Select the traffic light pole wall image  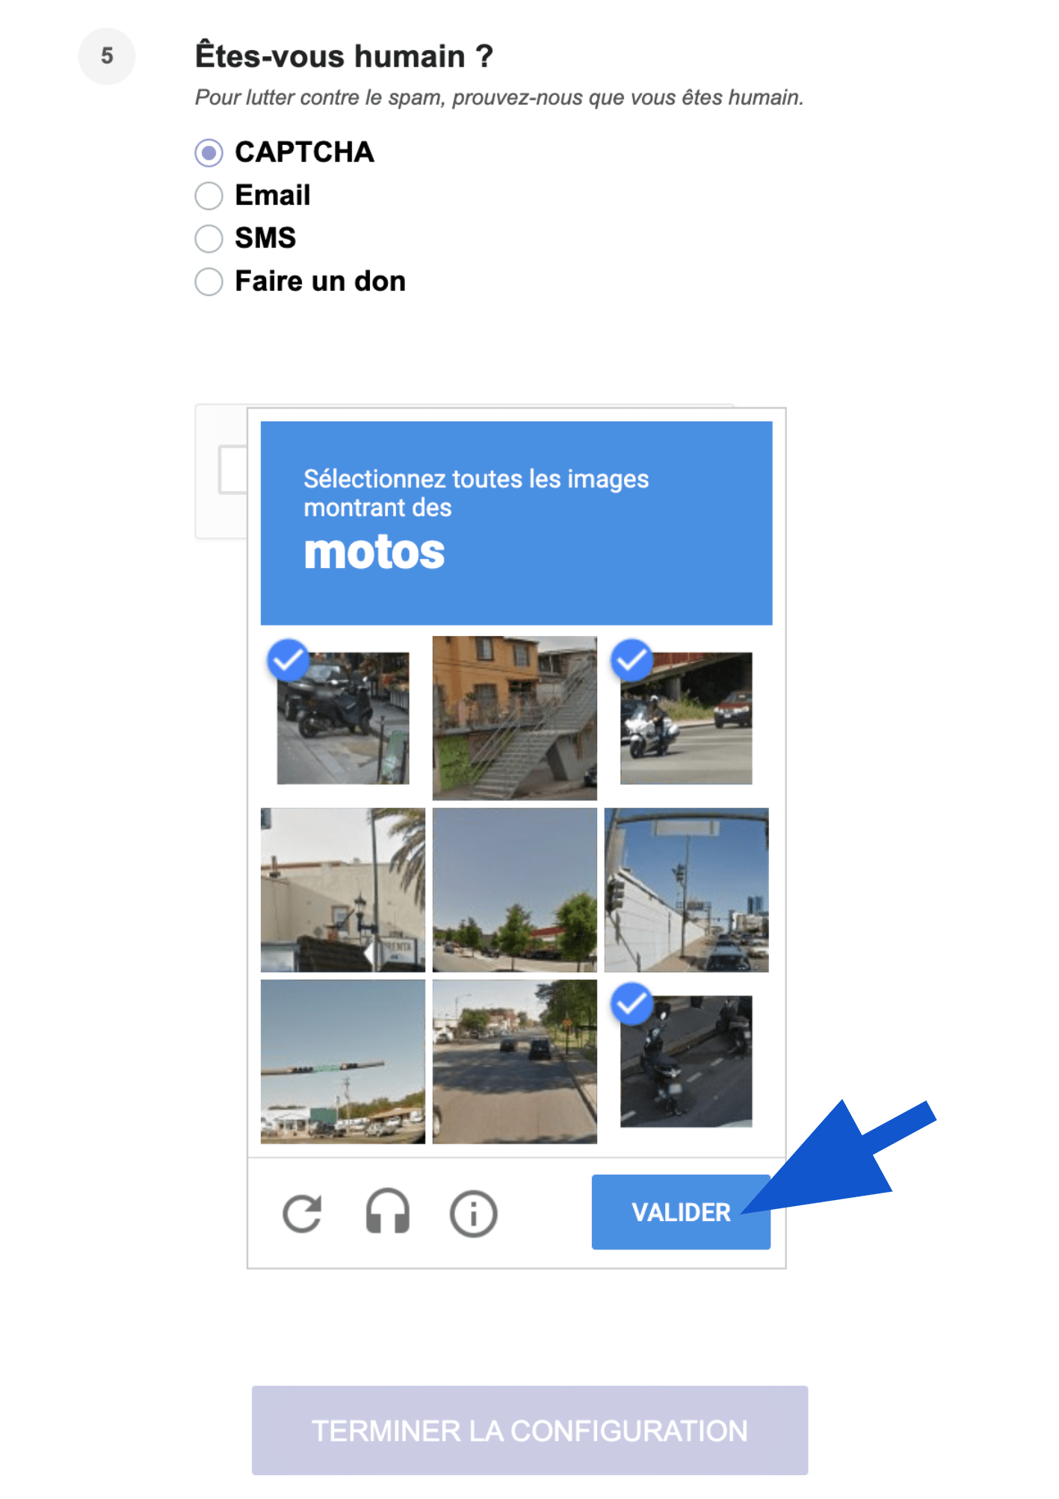pyautogui.click(x=686, y=890)
